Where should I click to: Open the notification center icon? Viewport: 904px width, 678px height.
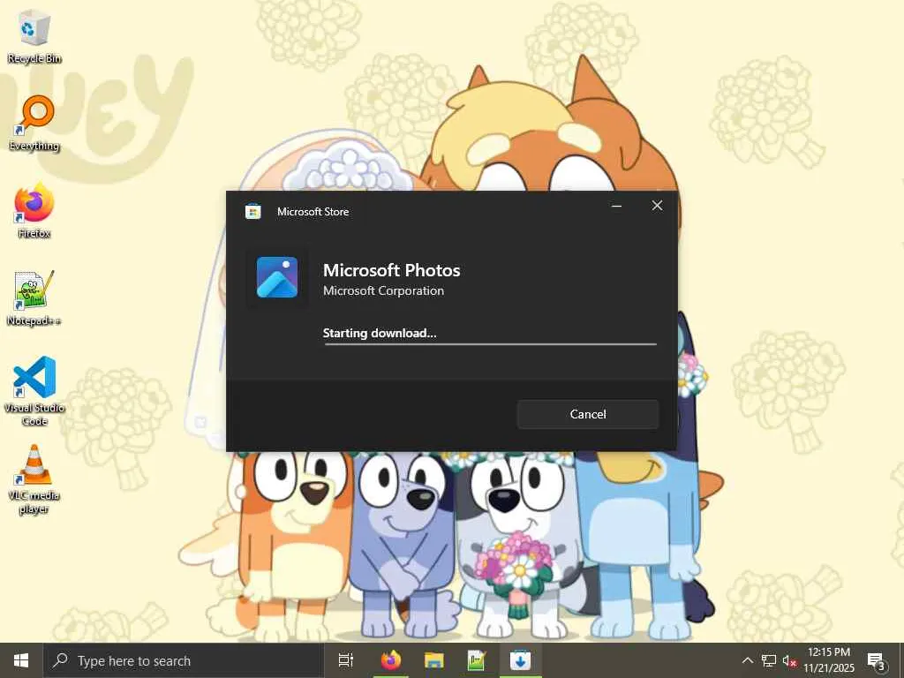[x=877, y=661]
